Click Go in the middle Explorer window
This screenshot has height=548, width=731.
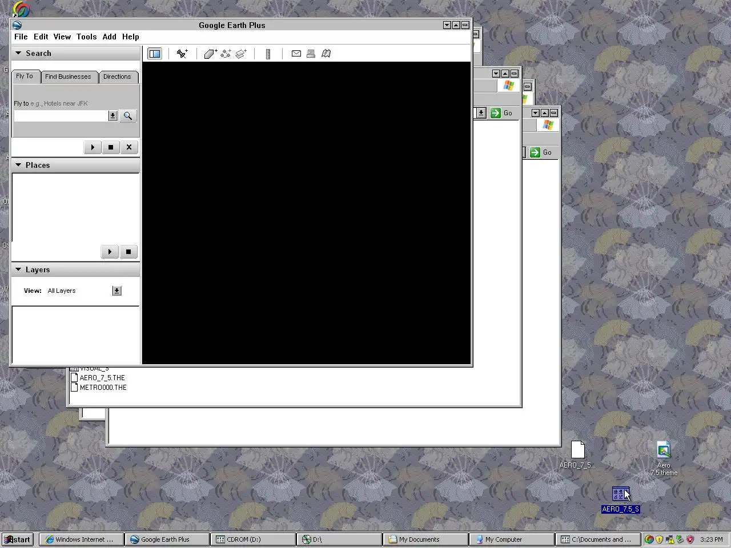503,113
